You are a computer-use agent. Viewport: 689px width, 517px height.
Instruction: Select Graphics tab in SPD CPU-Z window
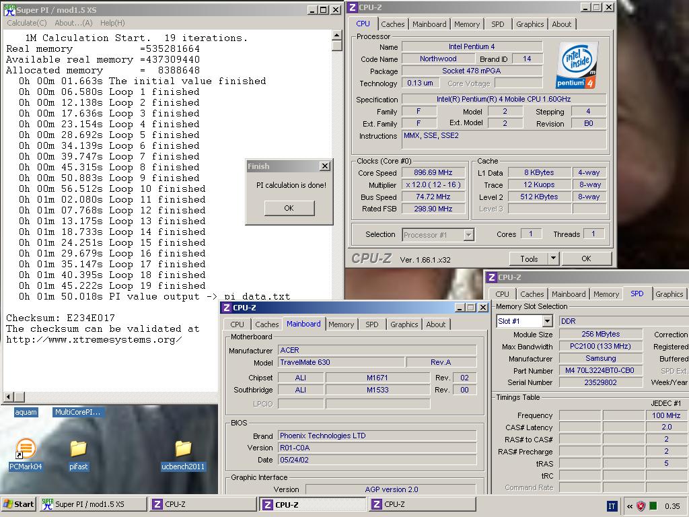669,294
